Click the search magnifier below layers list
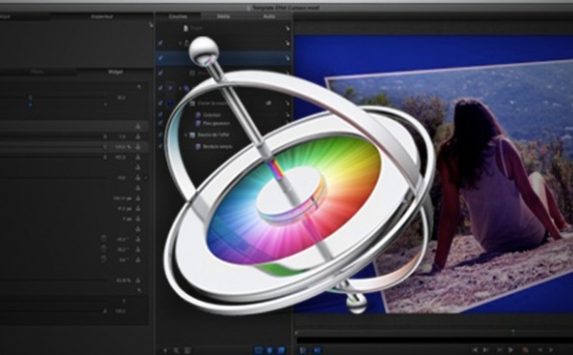This screenshot has height=355, width=573. click(176, 350)
